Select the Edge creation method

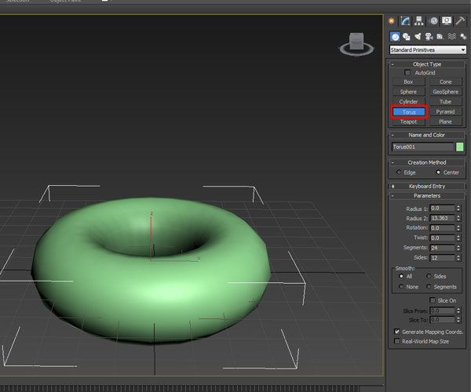point(399,172)
